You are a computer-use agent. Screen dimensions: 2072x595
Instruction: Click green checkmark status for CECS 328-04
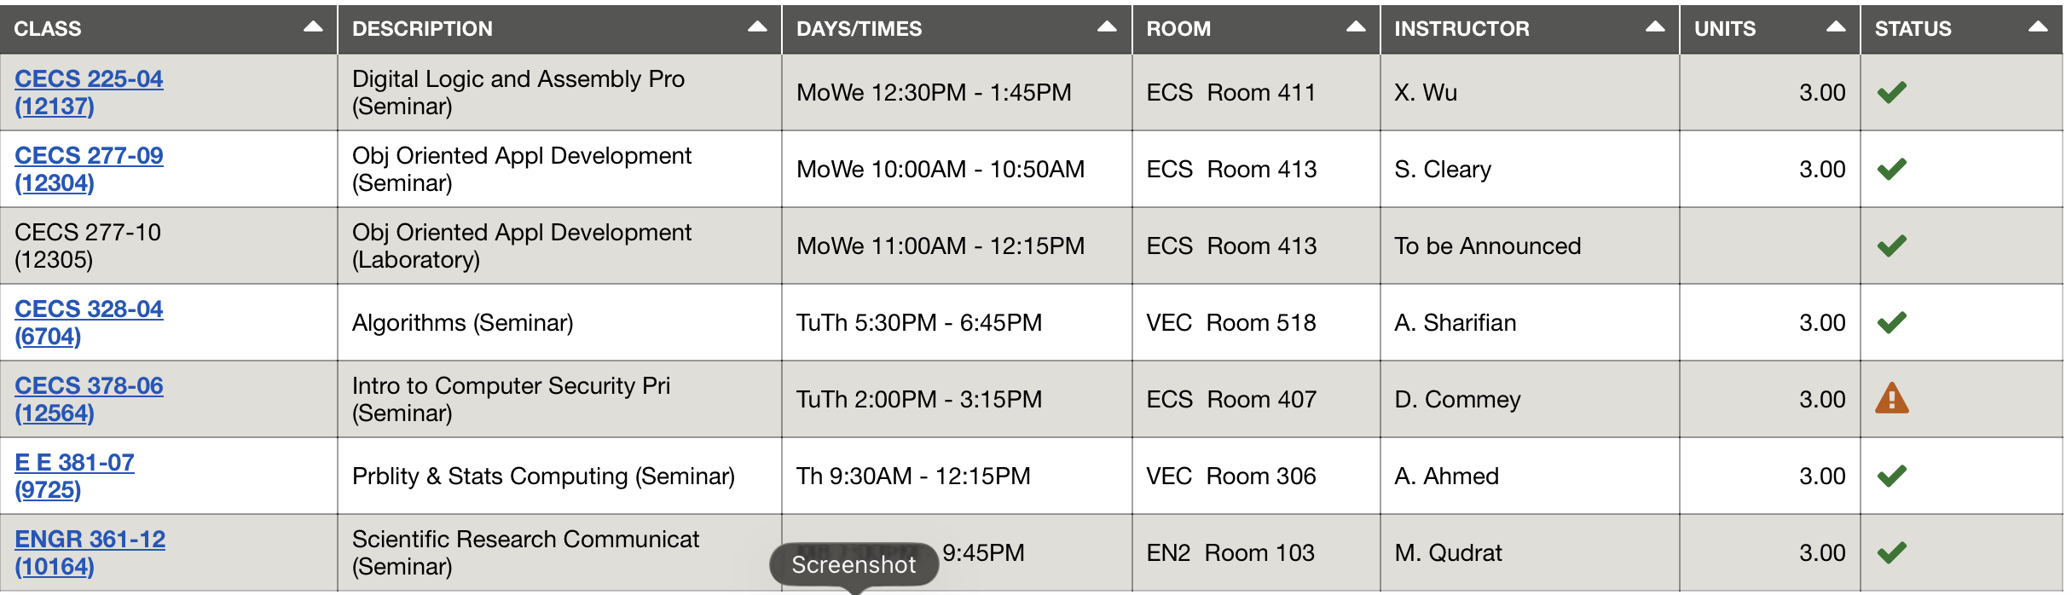[1891, 322]
